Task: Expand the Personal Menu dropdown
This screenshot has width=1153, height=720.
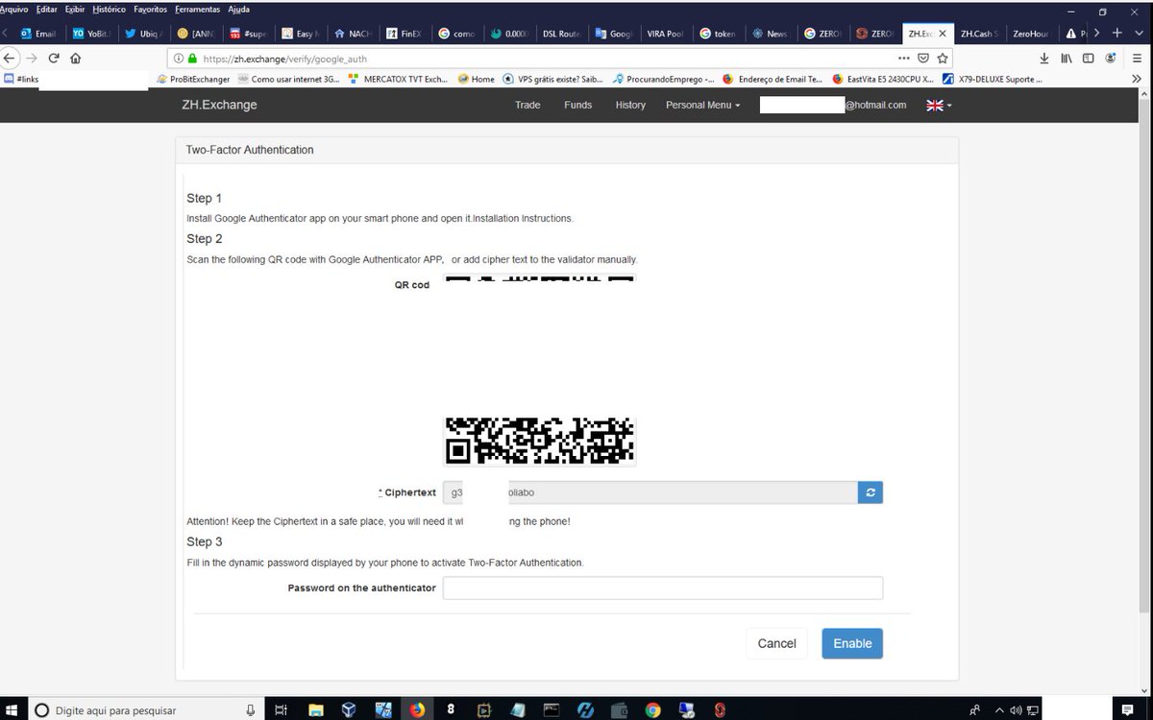Action: click(702, 105)
